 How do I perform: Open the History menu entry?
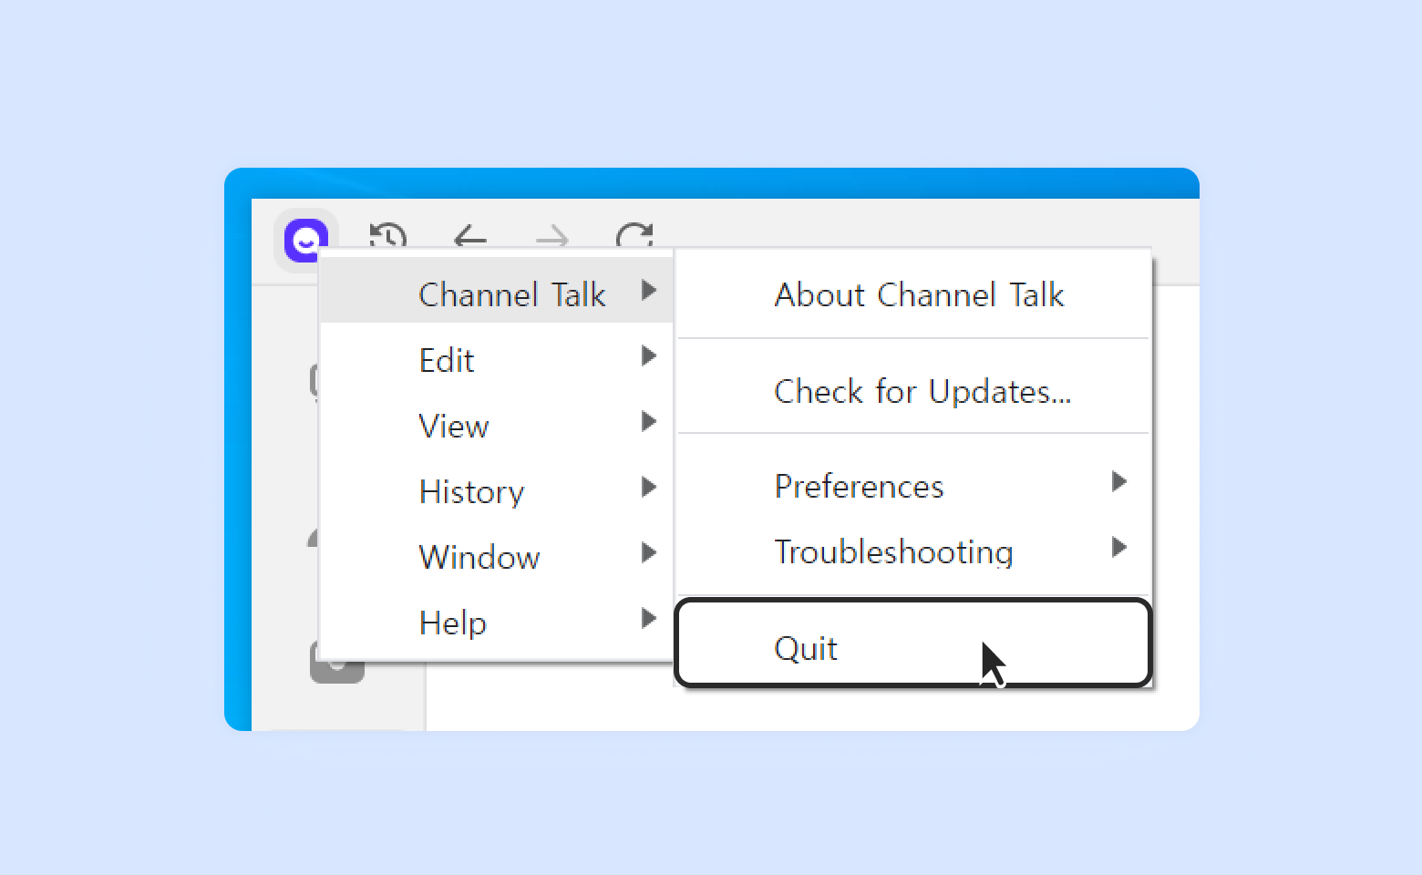pos(497,488)
